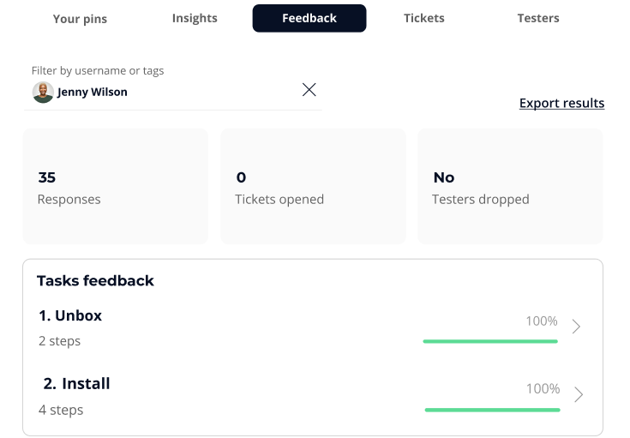The height and width of the screenshot is (438, 630).
Task: Expand the Unbox task chevron
Action: [577, 326]
